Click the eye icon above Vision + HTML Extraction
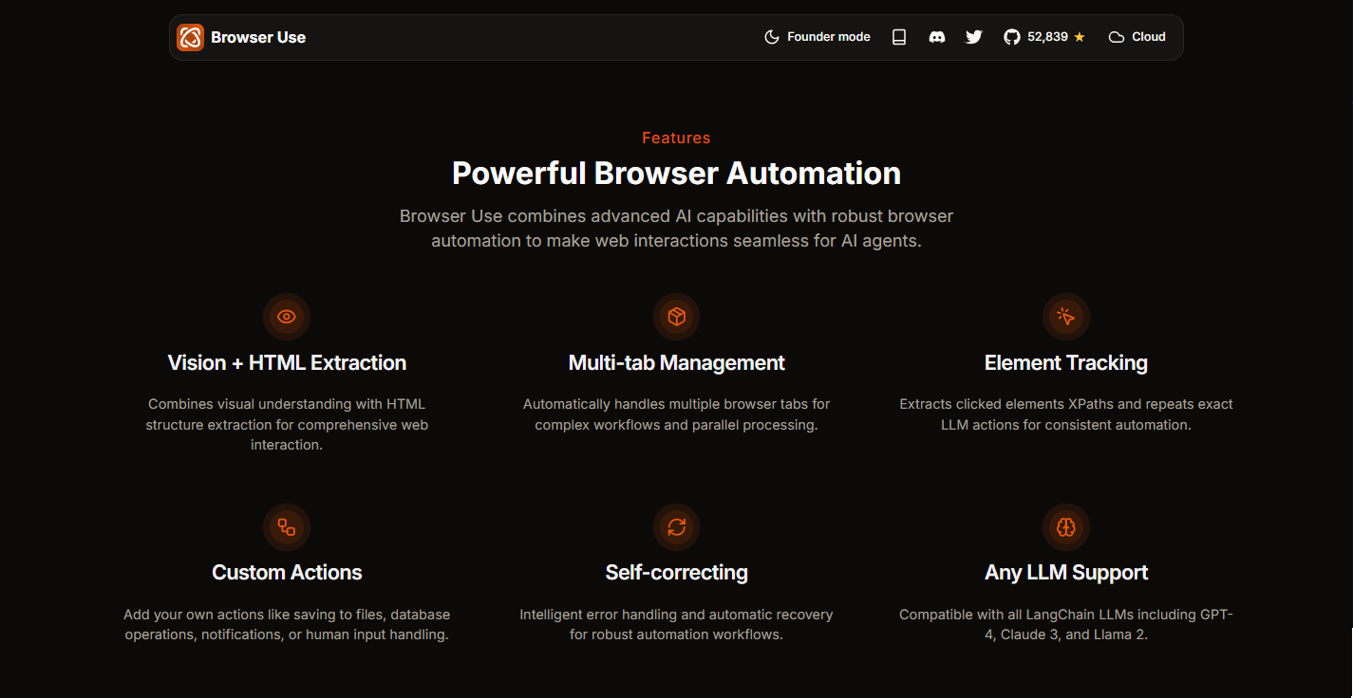1353x698 pixels. pos(287,317)
